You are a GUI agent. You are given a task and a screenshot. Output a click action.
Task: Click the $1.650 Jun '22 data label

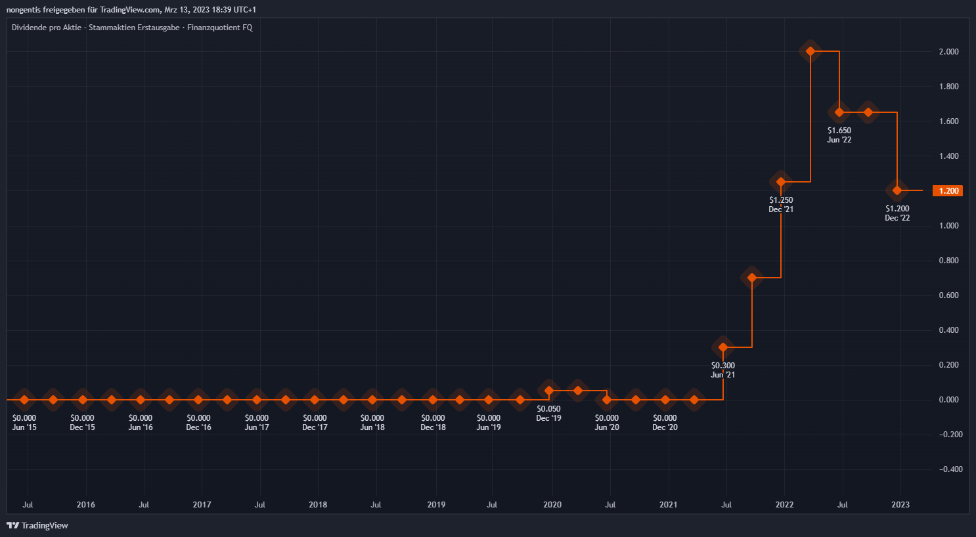click(839, 135)
